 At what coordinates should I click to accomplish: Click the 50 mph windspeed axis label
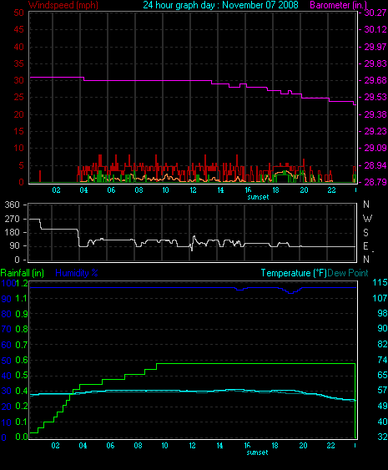tap(18, 13)
